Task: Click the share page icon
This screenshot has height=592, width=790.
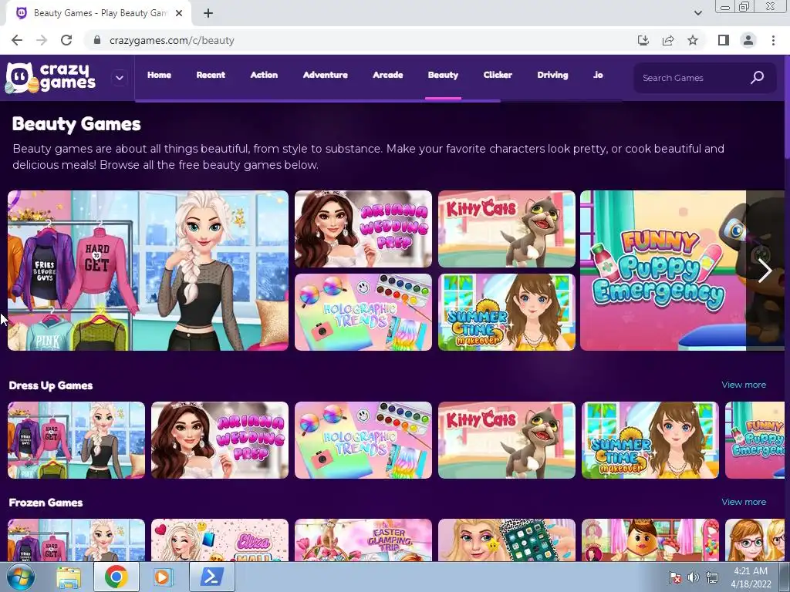Action: click(x=668, y=40)
